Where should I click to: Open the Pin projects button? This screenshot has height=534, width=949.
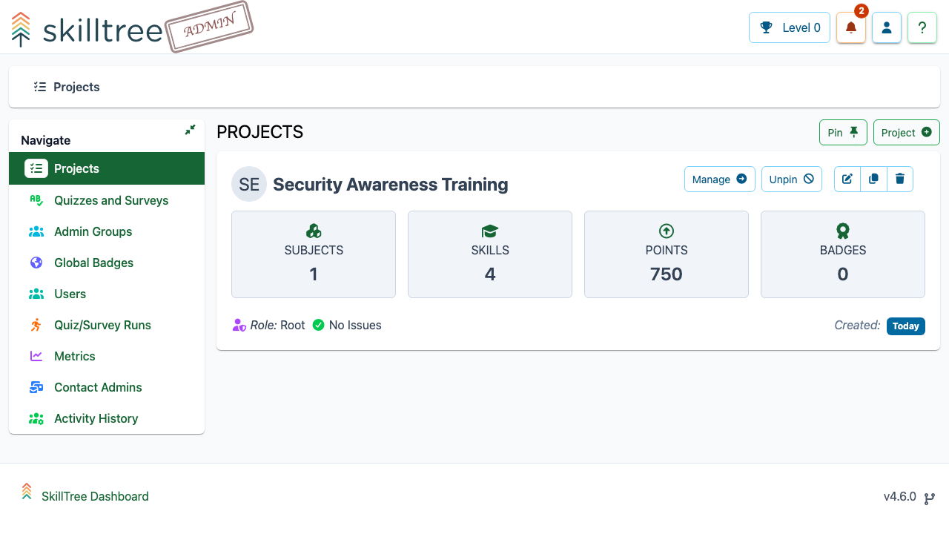coord(843,132)
